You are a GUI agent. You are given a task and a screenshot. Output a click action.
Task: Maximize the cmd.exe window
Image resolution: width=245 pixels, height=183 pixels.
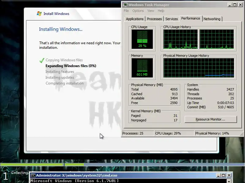[x=224, y=175]
